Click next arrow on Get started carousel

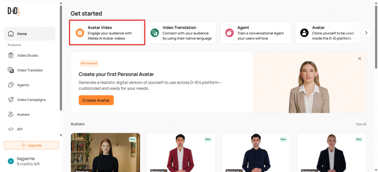[x=367, y=33]
